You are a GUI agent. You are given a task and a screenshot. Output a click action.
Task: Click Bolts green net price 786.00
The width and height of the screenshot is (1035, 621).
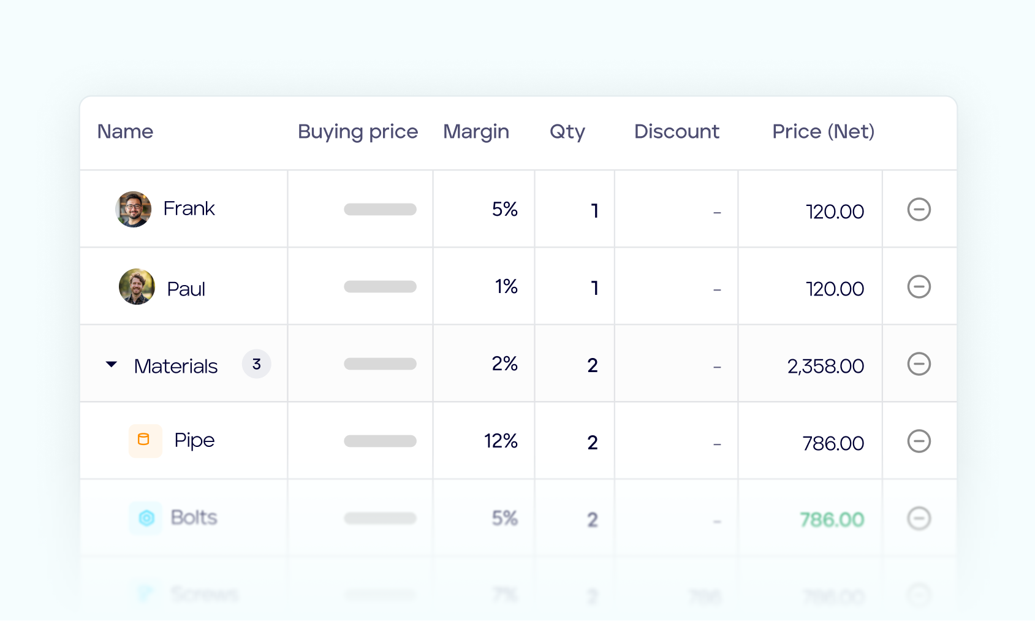coord(832,520)
